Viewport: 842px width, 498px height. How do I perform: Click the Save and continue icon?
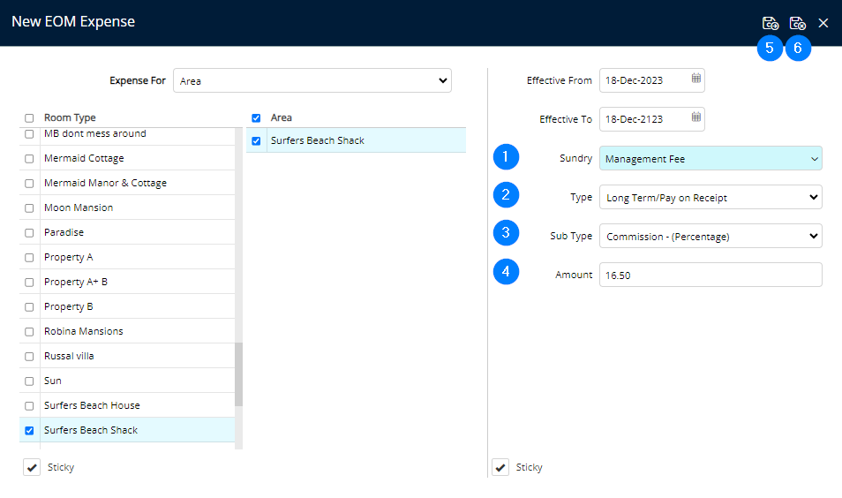[x=770, y=24]
